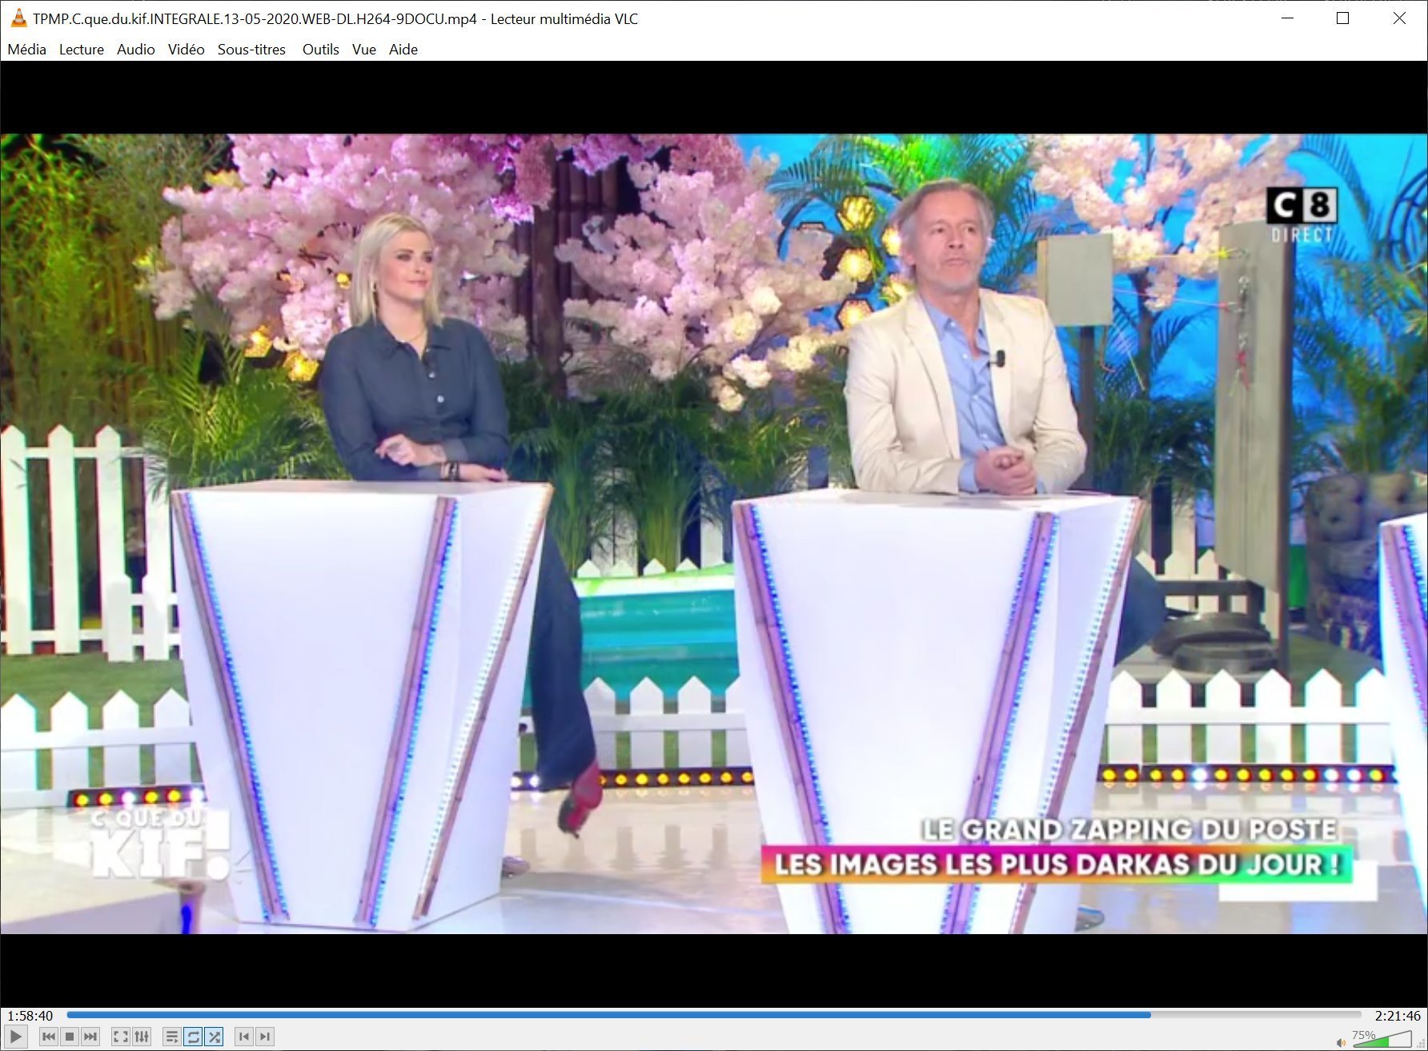1428x1051 pixels.
Task: Open the Vidéo menu
Action: click(186, 50)
